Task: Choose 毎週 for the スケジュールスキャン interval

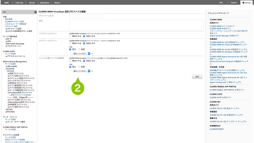Action: [79, 49]
